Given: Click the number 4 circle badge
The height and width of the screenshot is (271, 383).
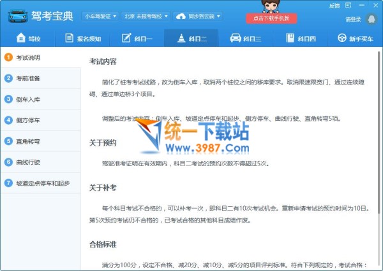Looking at the screenshot, I should pyautogui.click(x=8, y=120).
